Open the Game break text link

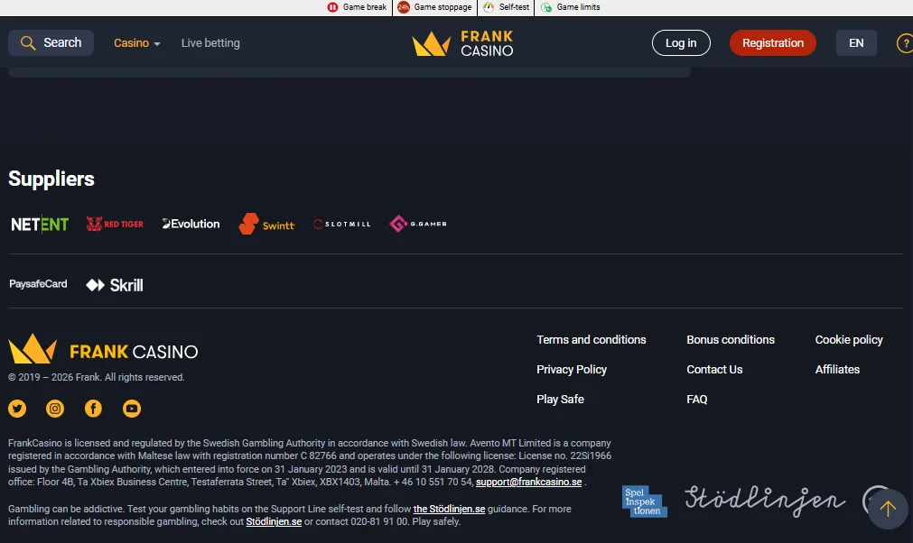(365, 7)
